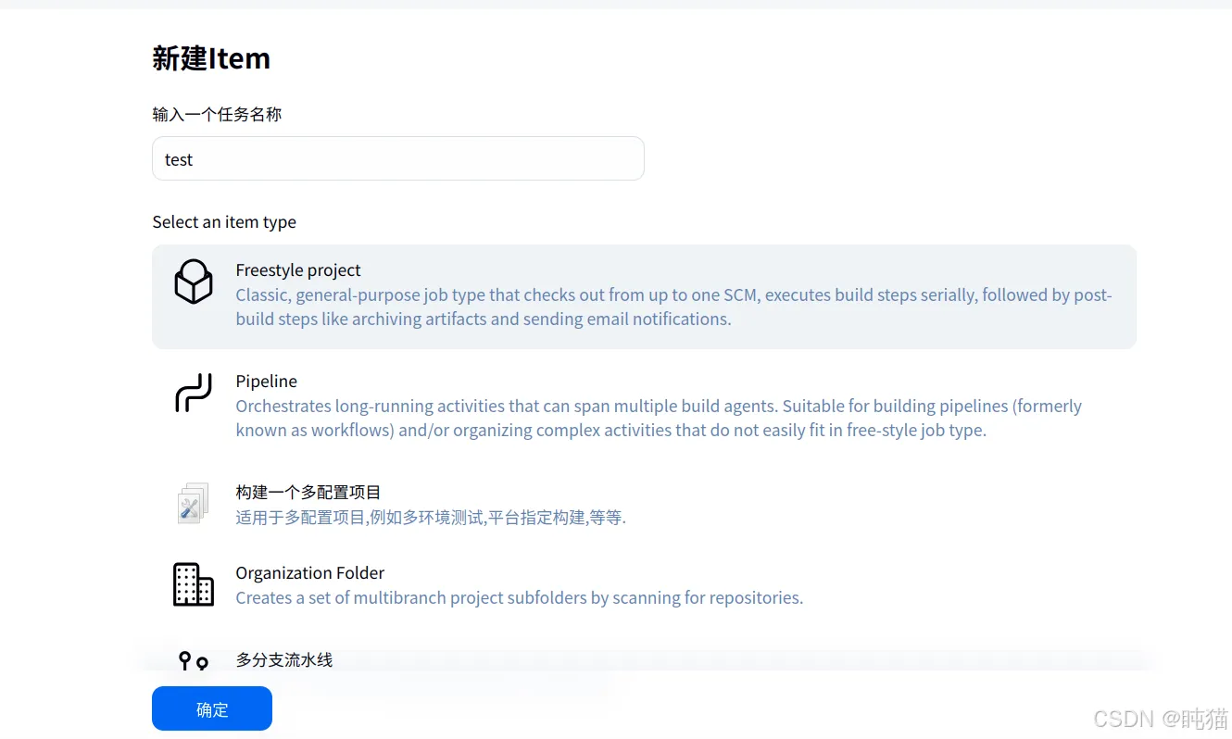Confirm with the blue 确定 button
This screenshot has width=1232, height=739.
(x=212, y=708)
